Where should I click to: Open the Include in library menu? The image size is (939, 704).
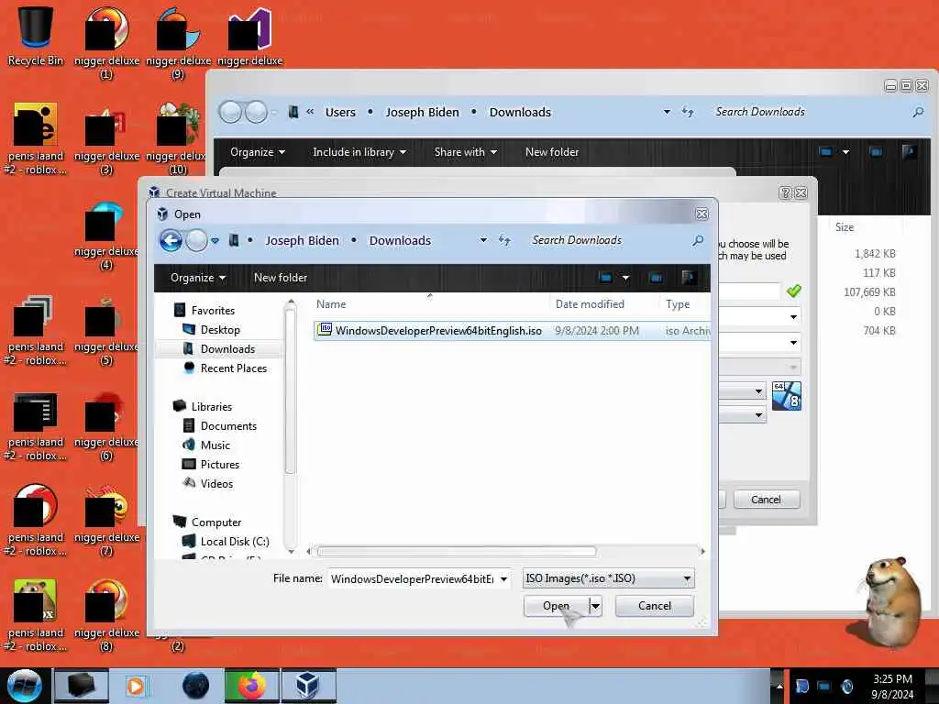click(x=359, y=152)
